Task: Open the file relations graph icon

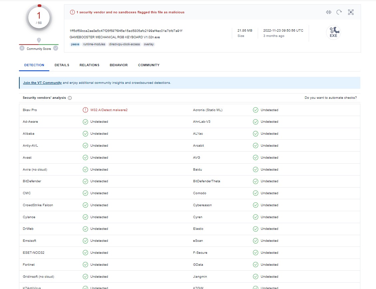Action: click(351, 12)
